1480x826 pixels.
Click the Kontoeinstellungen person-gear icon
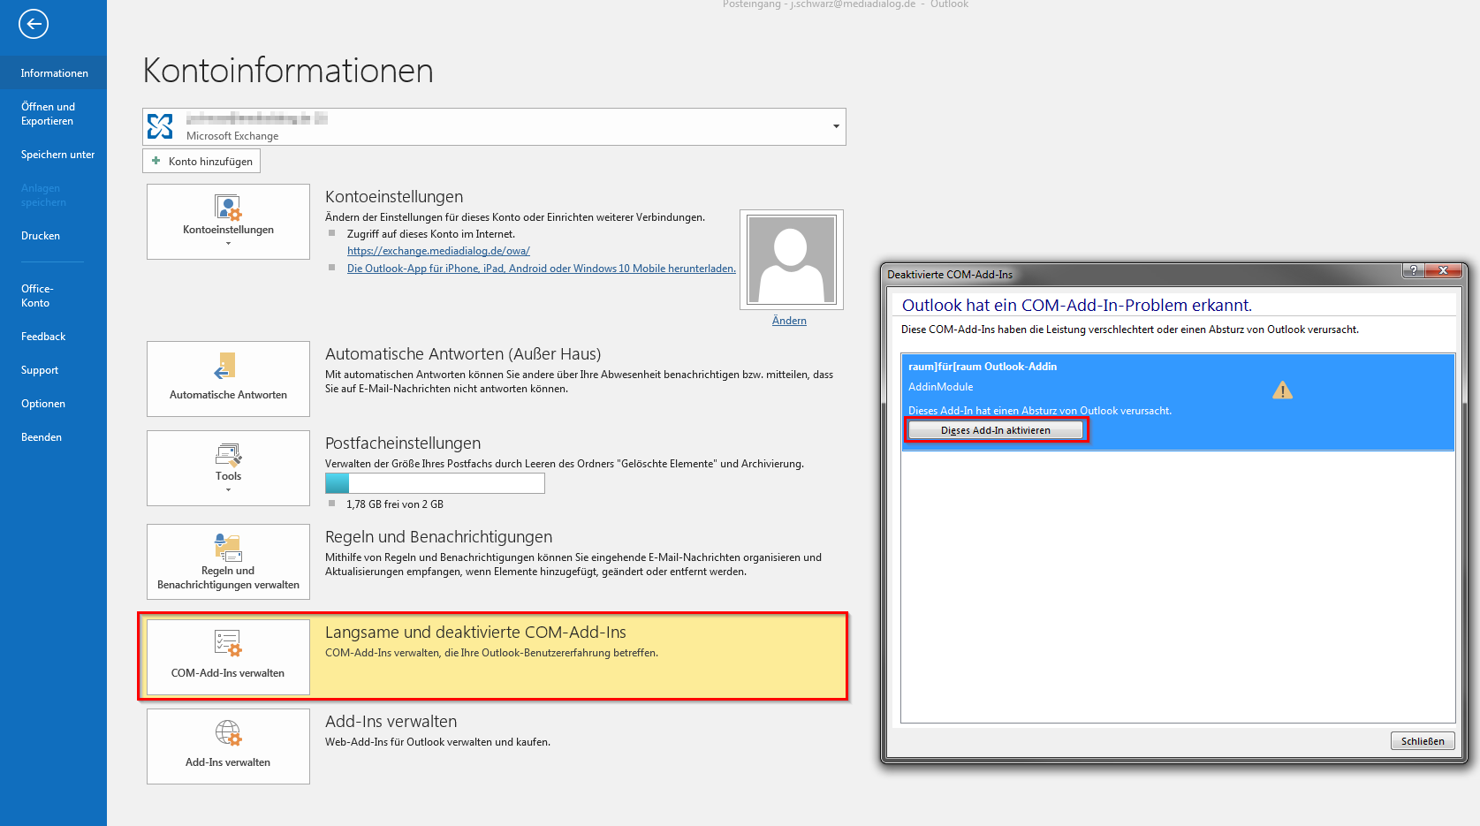point(228,208)
